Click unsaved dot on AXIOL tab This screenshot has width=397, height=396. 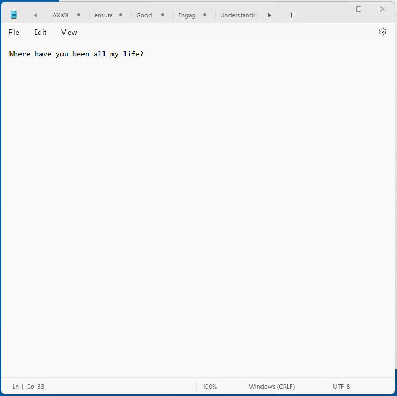(x=79, y=15)
